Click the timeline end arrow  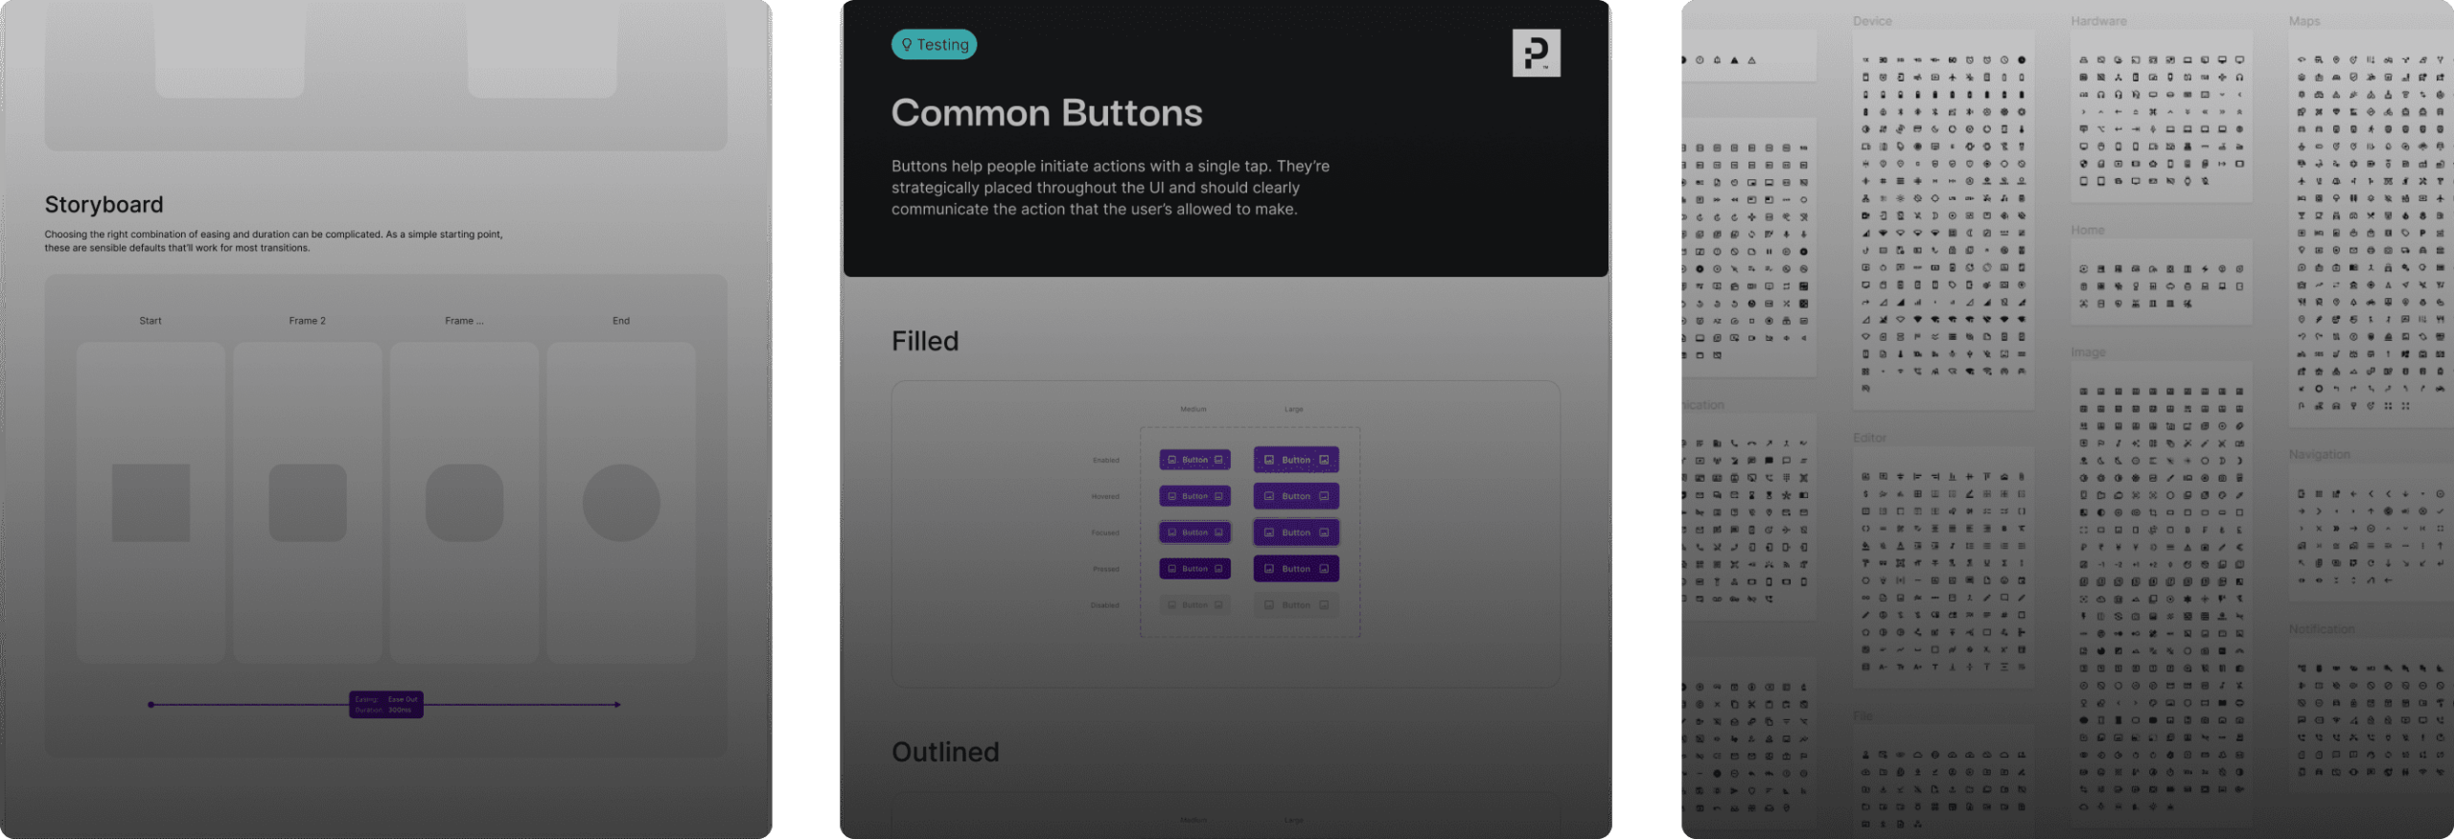617,705
